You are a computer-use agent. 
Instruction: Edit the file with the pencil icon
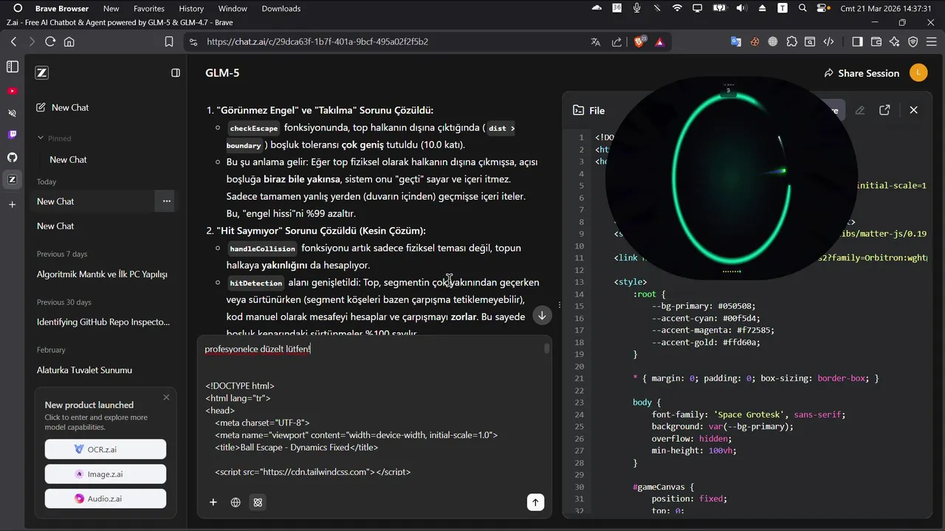(860, 110)
